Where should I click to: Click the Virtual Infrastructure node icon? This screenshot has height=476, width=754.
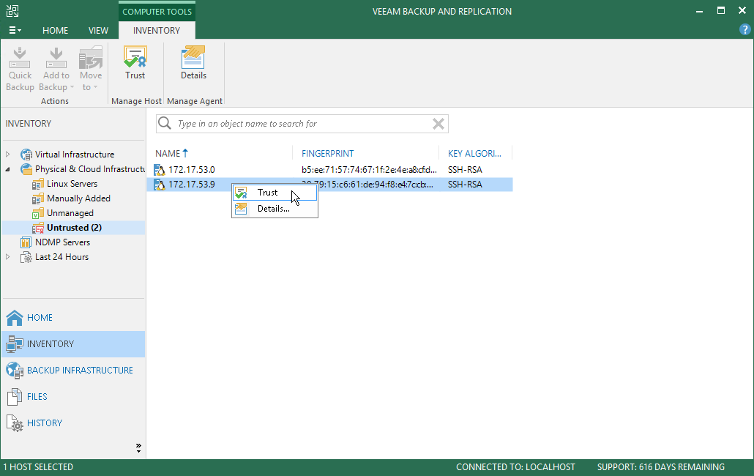point(26,155)
